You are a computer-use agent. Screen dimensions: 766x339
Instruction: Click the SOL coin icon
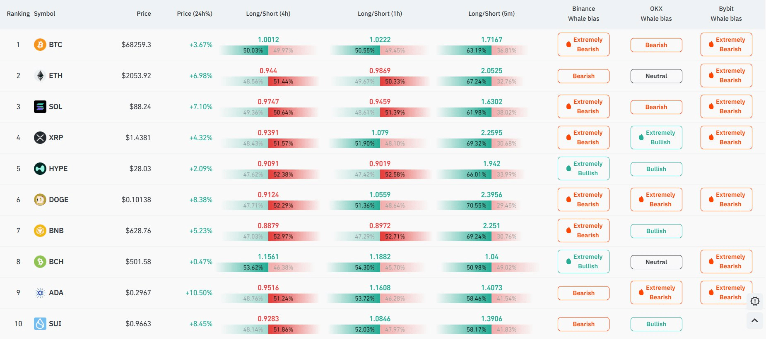(x=40, y=107)
